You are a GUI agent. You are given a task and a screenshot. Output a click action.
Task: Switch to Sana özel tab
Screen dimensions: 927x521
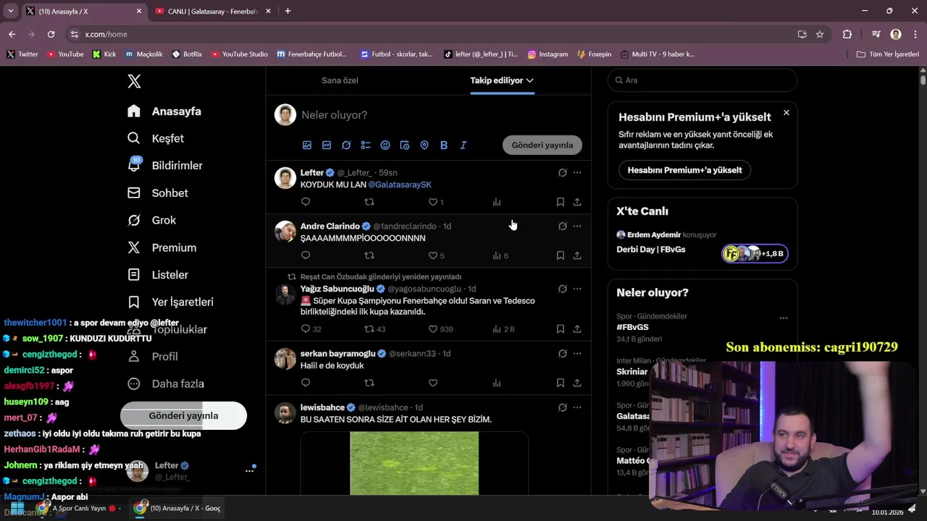click(340, 80)
